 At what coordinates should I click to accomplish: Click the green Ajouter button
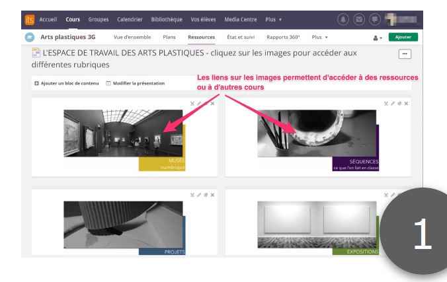(x=403, y=38)
